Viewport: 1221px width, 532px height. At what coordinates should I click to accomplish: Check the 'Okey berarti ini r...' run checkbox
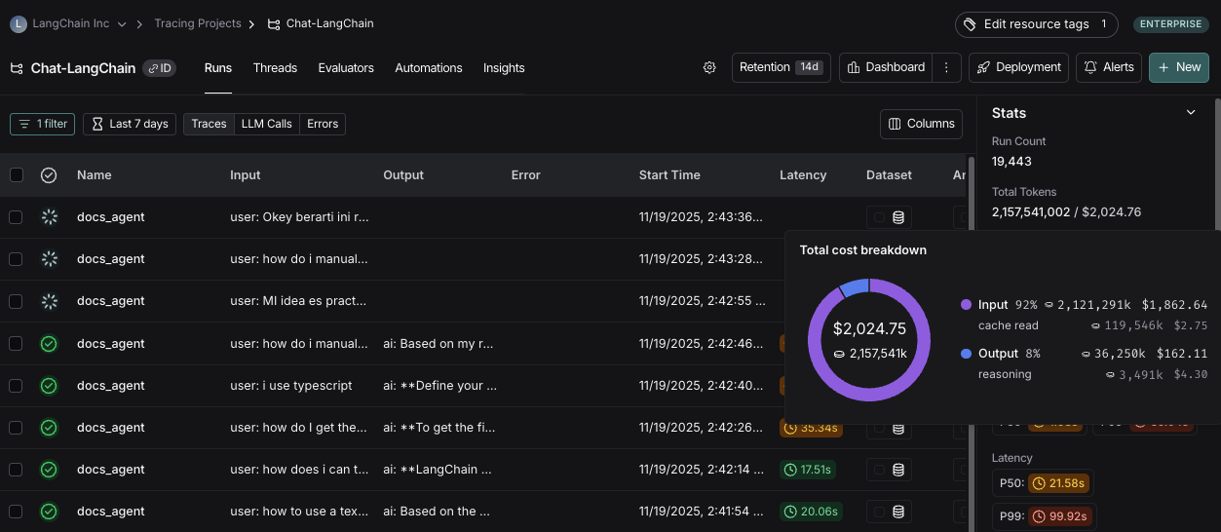16,217
